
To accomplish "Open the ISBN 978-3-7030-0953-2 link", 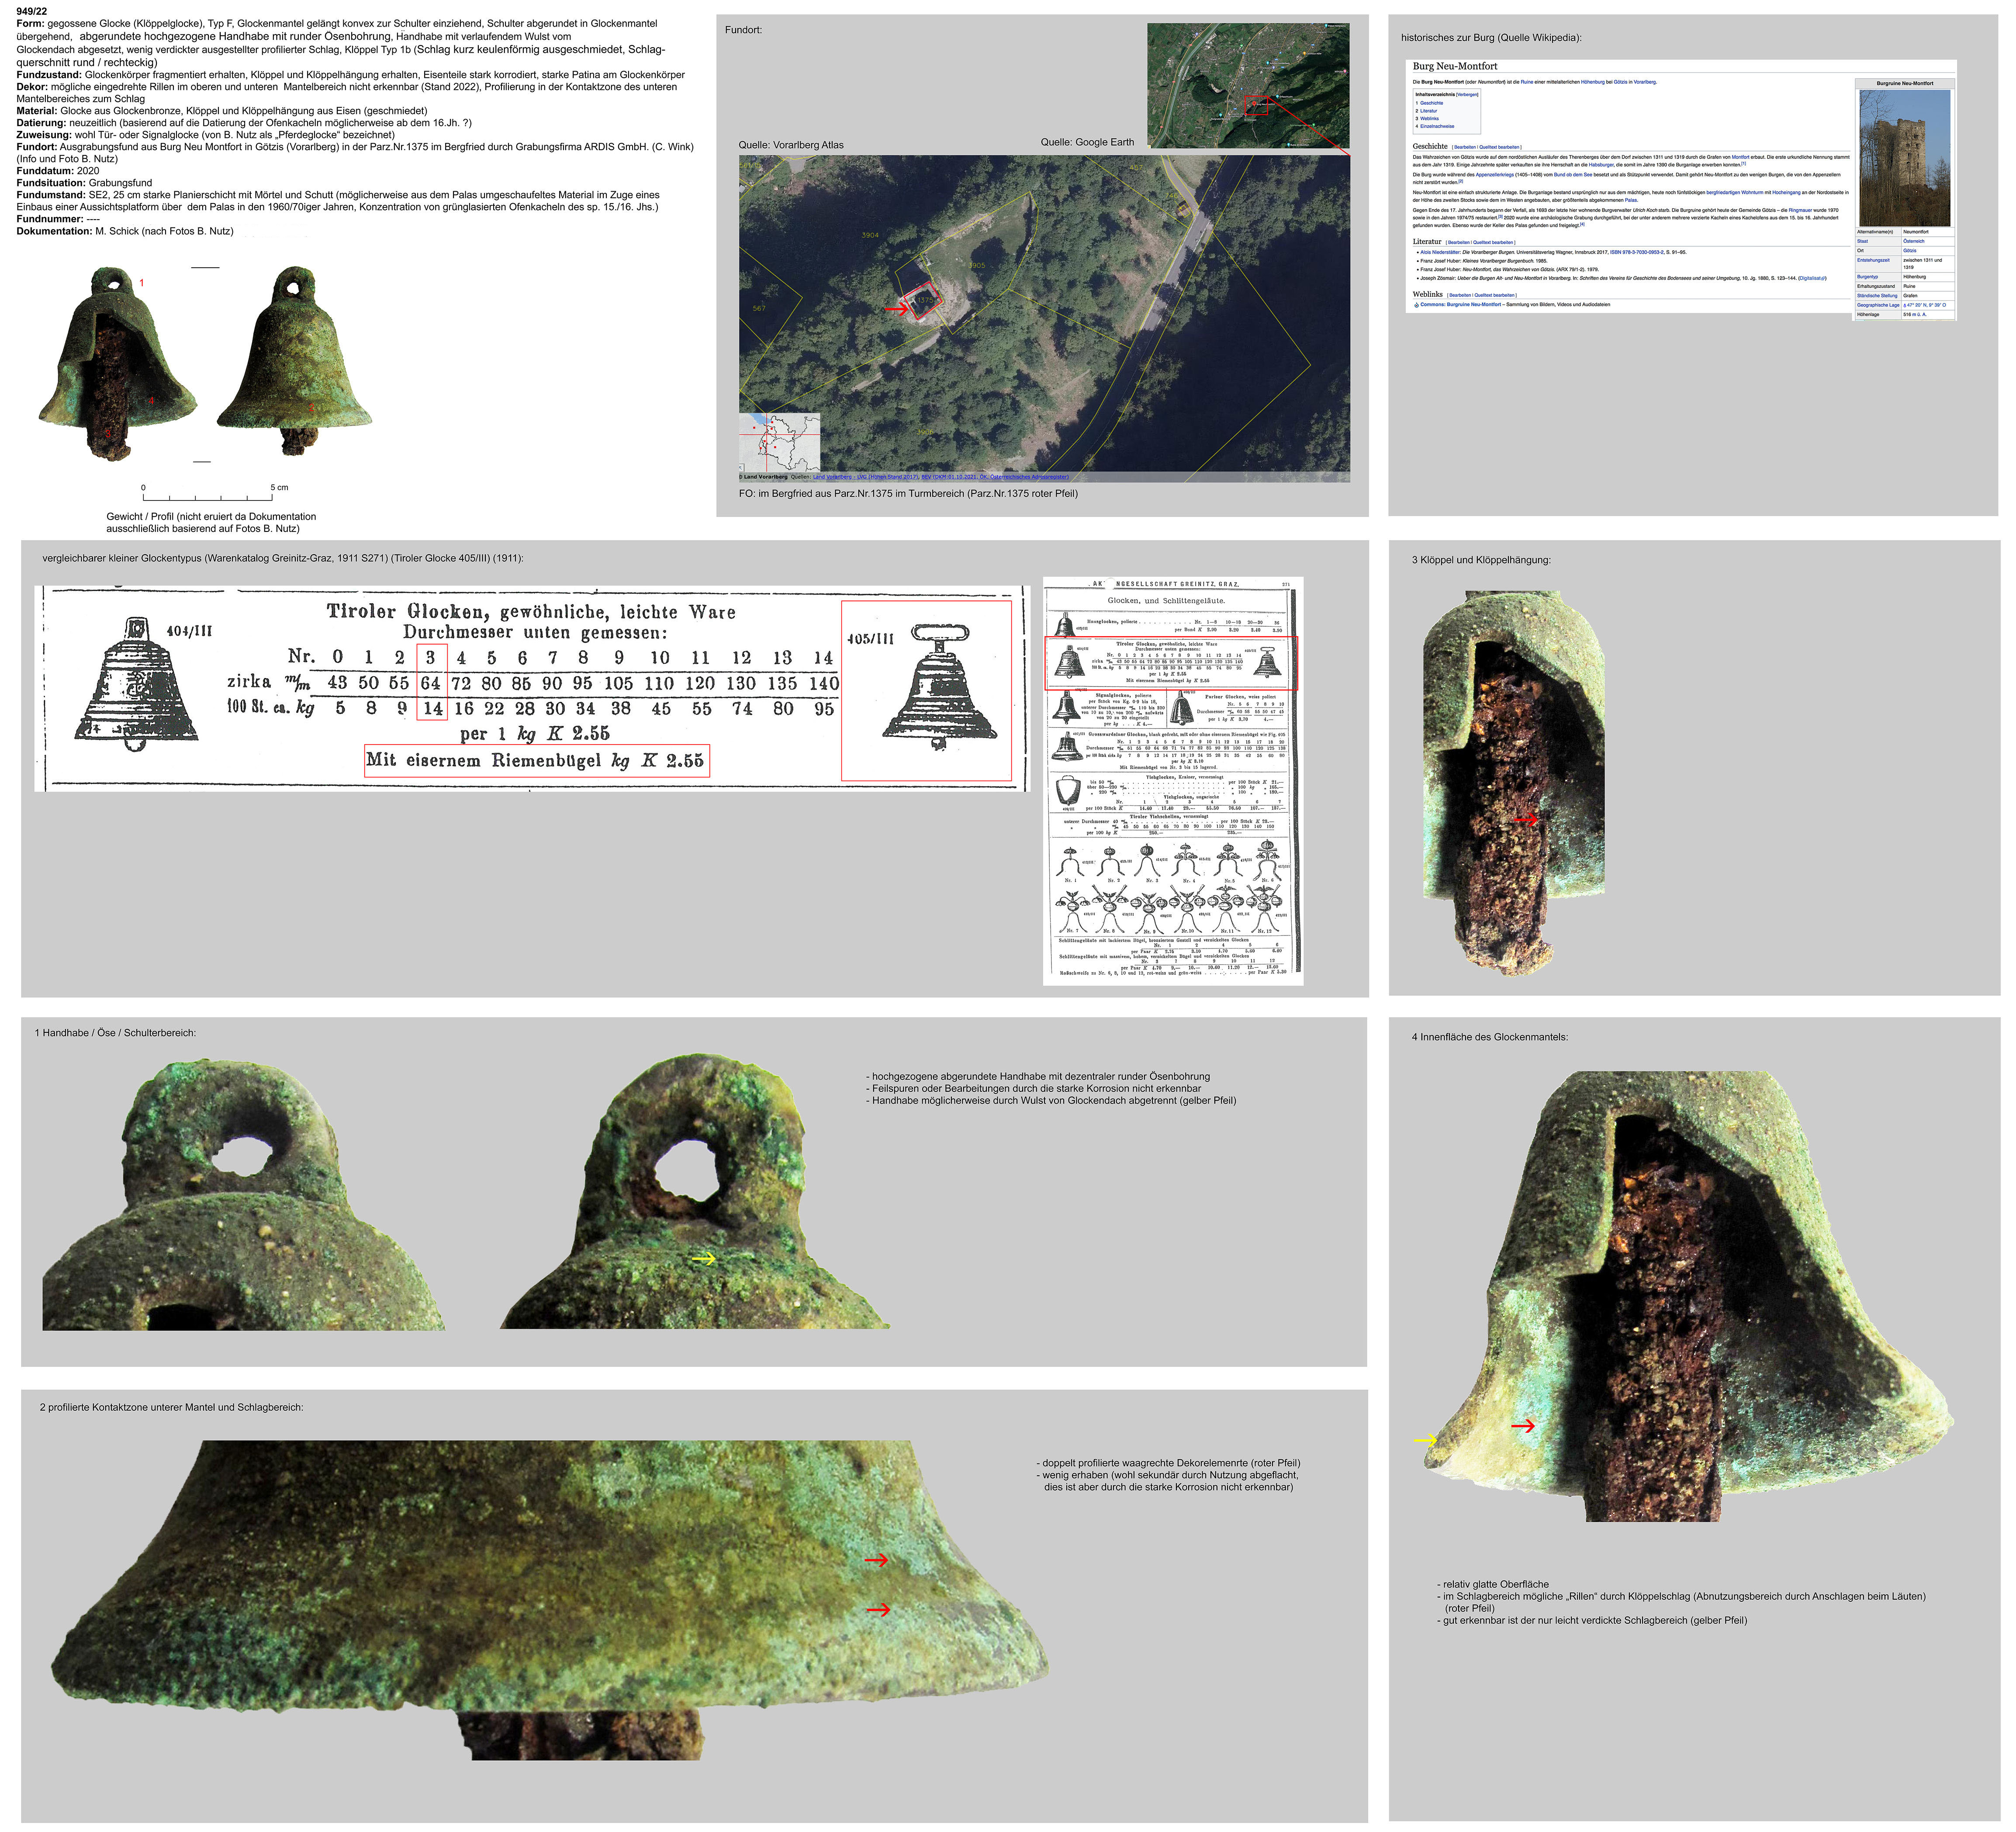I will [x=1637, y=253].
